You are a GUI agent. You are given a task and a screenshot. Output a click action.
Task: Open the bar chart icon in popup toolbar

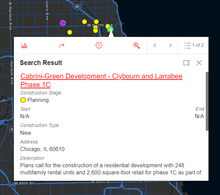[24, 45]
